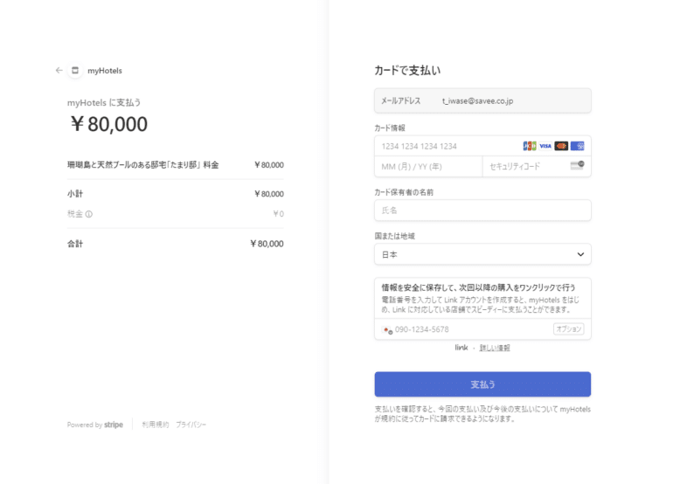Click the カード情報 label
This screenshot has height=484, width=673.
390,128
